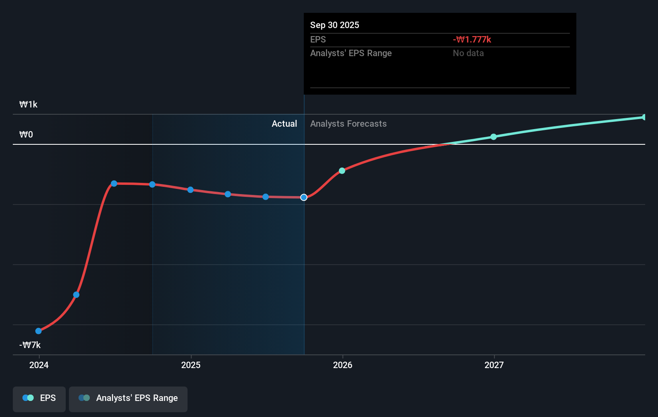
Task: Toggle the EPS series visibility
Action: [39, 399]
